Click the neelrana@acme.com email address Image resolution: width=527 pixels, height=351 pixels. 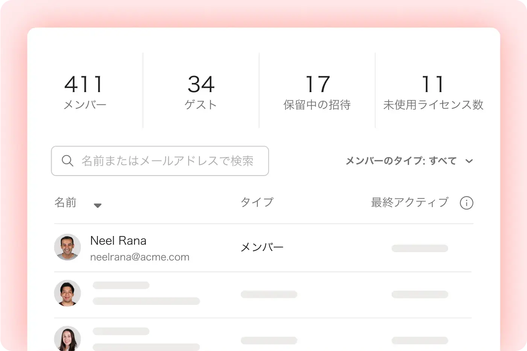click(140, 257)
